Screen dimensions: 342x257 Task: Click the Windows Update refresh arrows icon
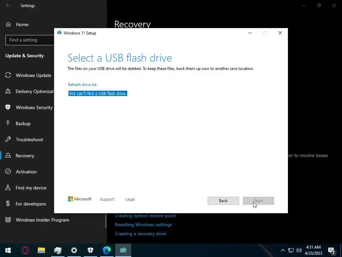point(8,75)
